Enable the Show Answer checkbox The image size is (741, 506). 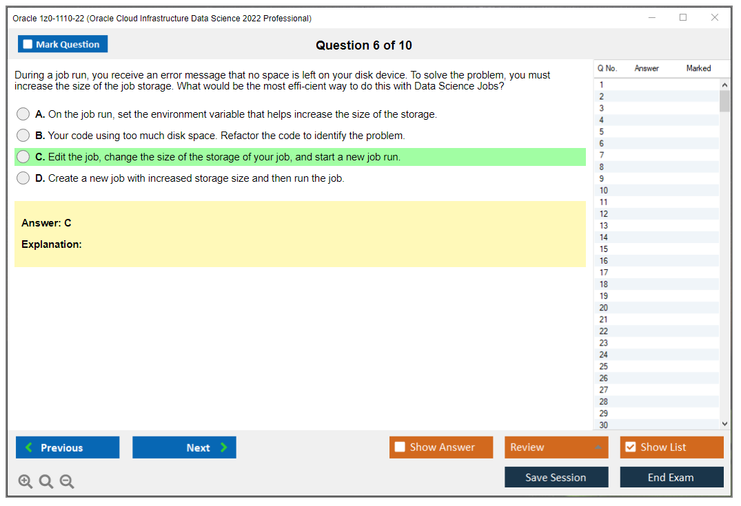(400, 447)
